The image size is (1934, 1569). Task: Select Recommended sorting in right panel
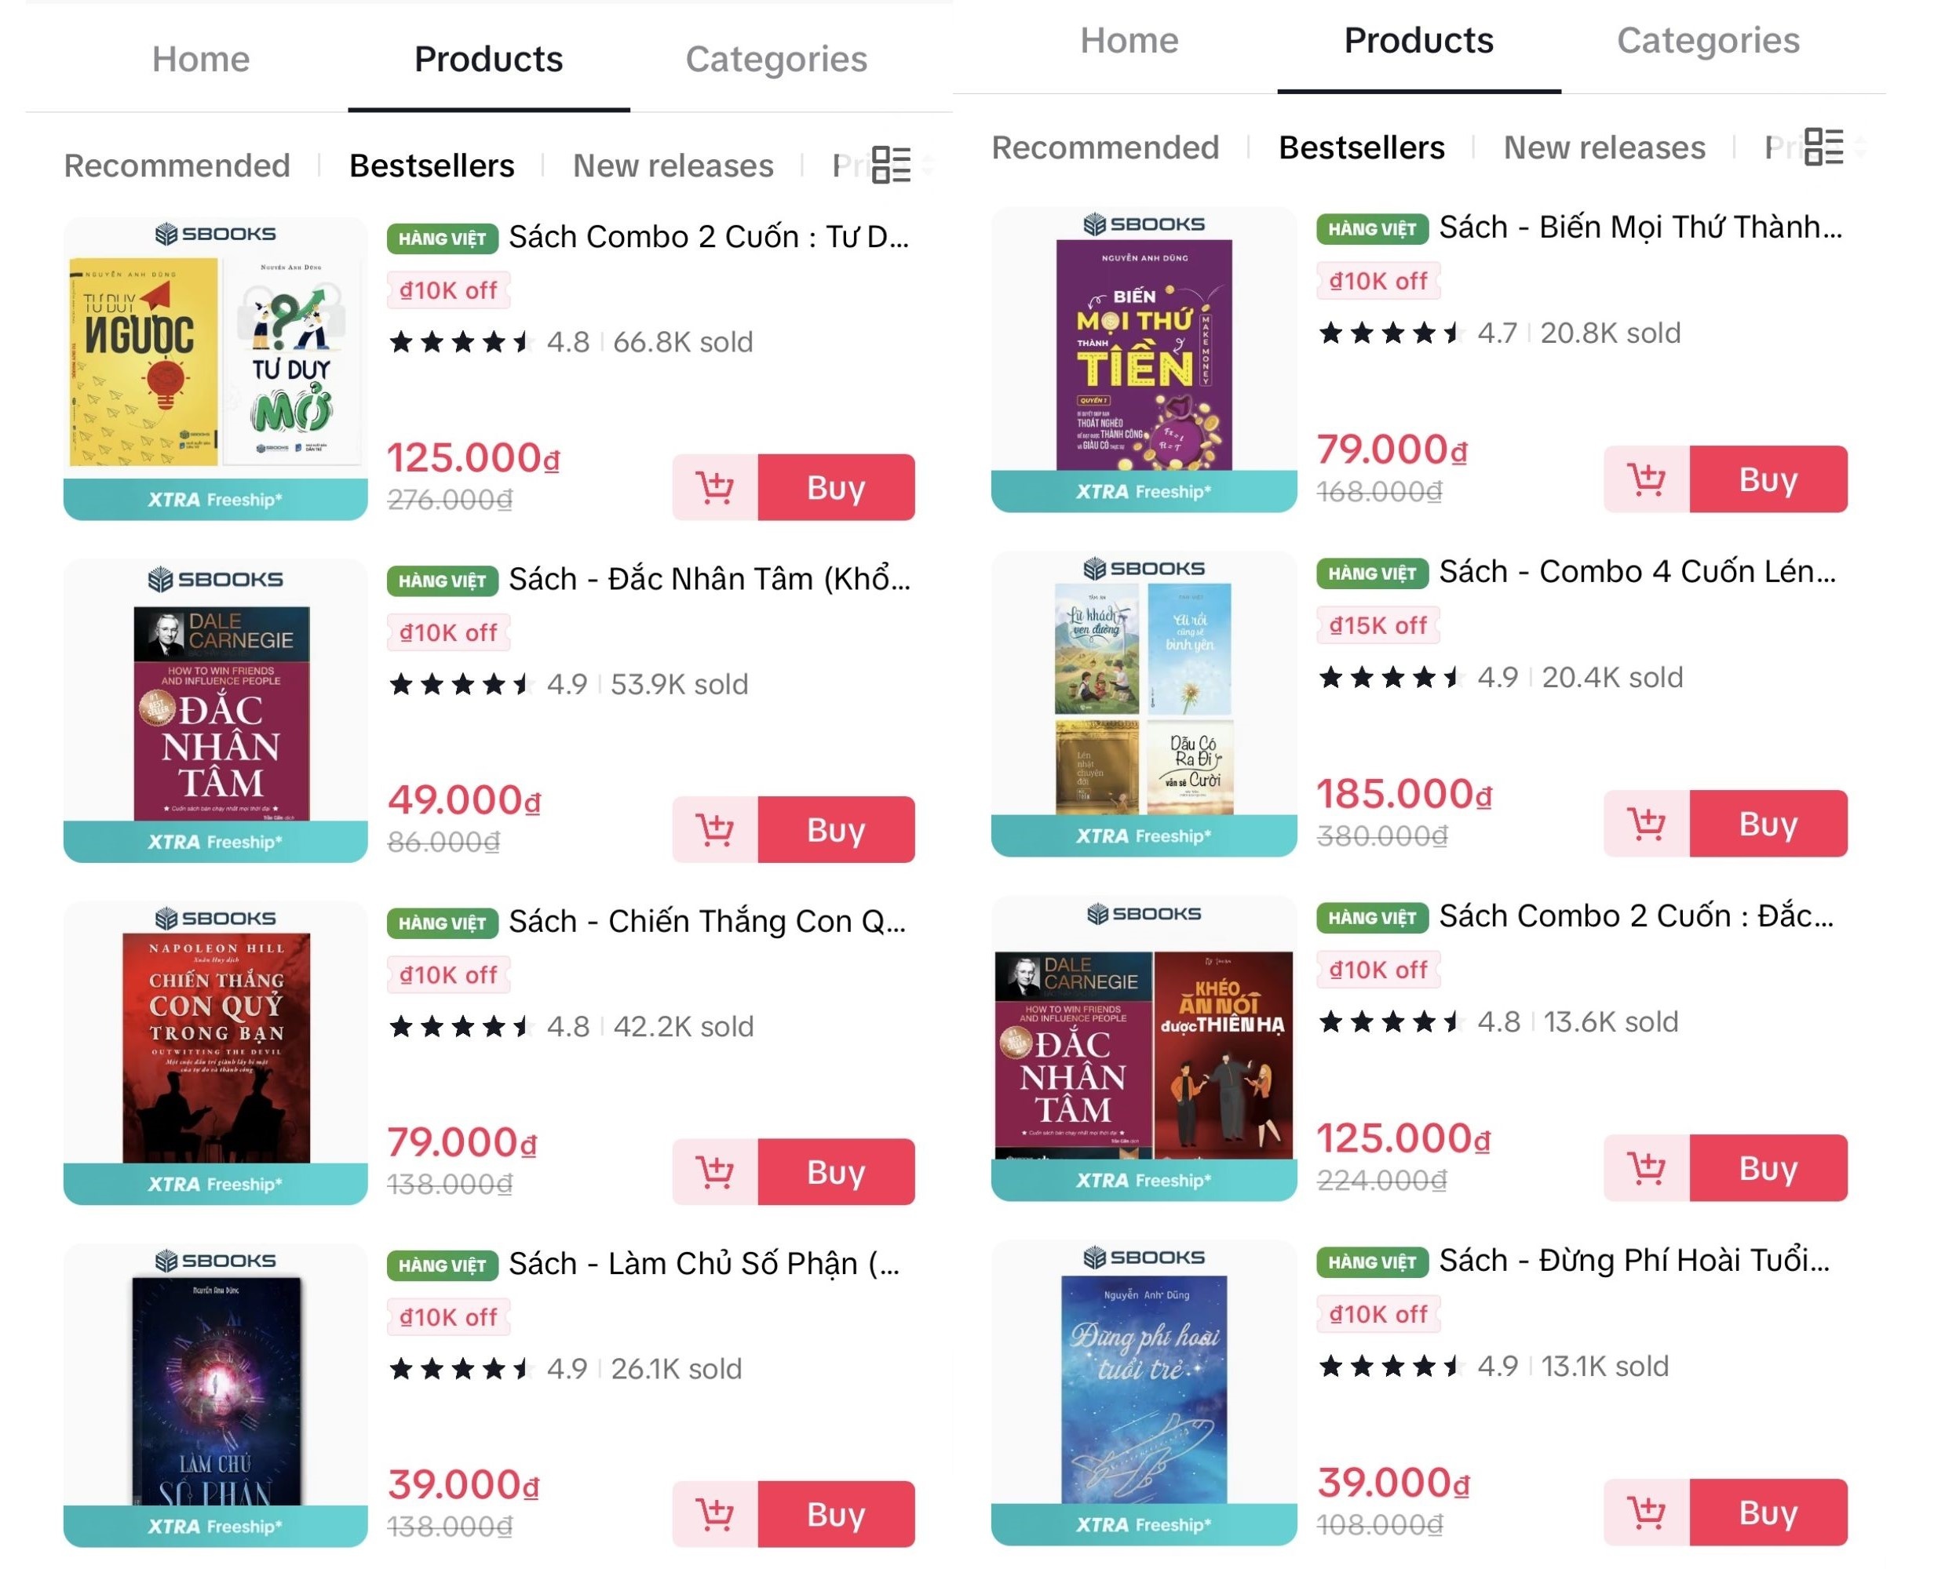click(1105, 147)
